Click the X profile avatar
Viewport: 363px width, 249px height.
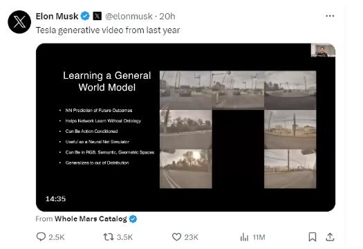coord(19,22)
